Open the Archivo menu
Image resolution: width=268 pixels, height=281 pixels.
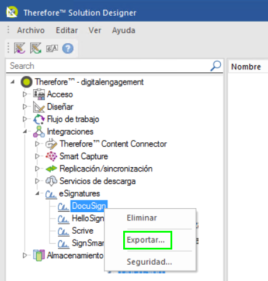pos(31,30)
